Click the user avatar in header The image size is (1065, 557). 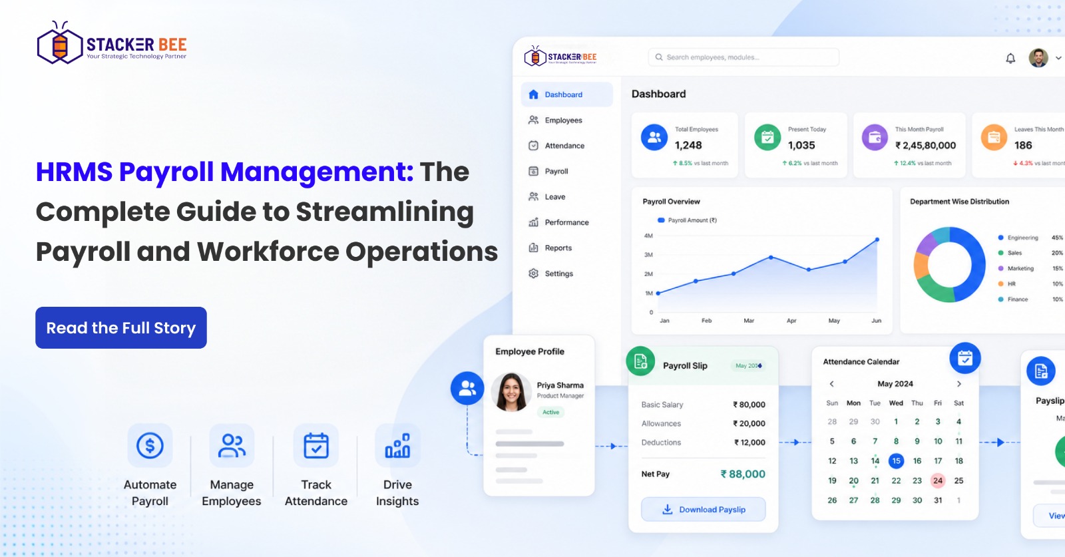click(x=1038, y=58)
